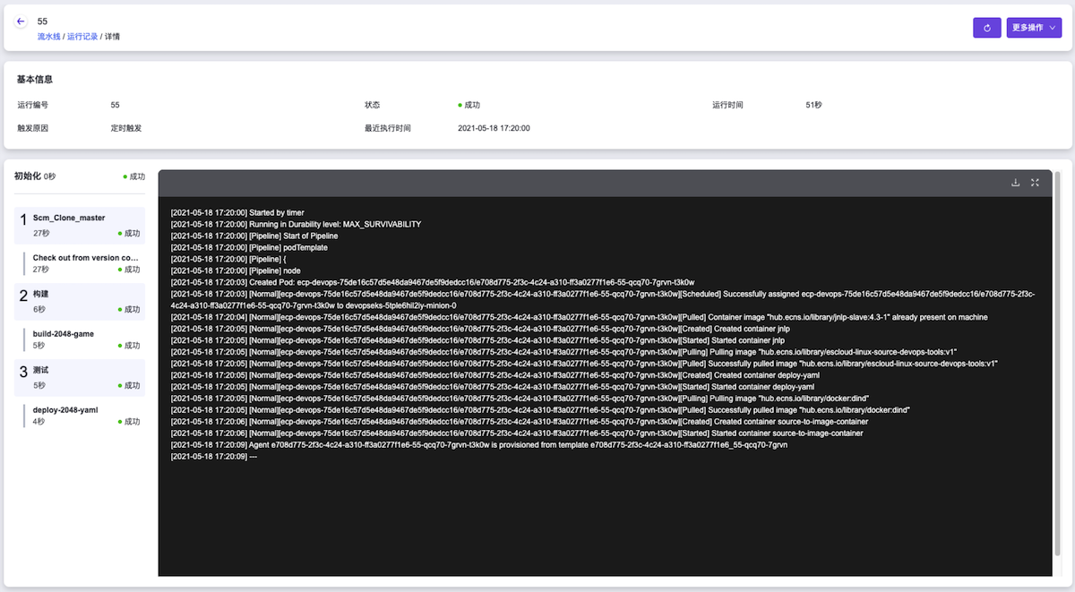Go to 运行记录 breadcrumb link
Viewport: 1075px width, 592px height.
tap(82, 37)
